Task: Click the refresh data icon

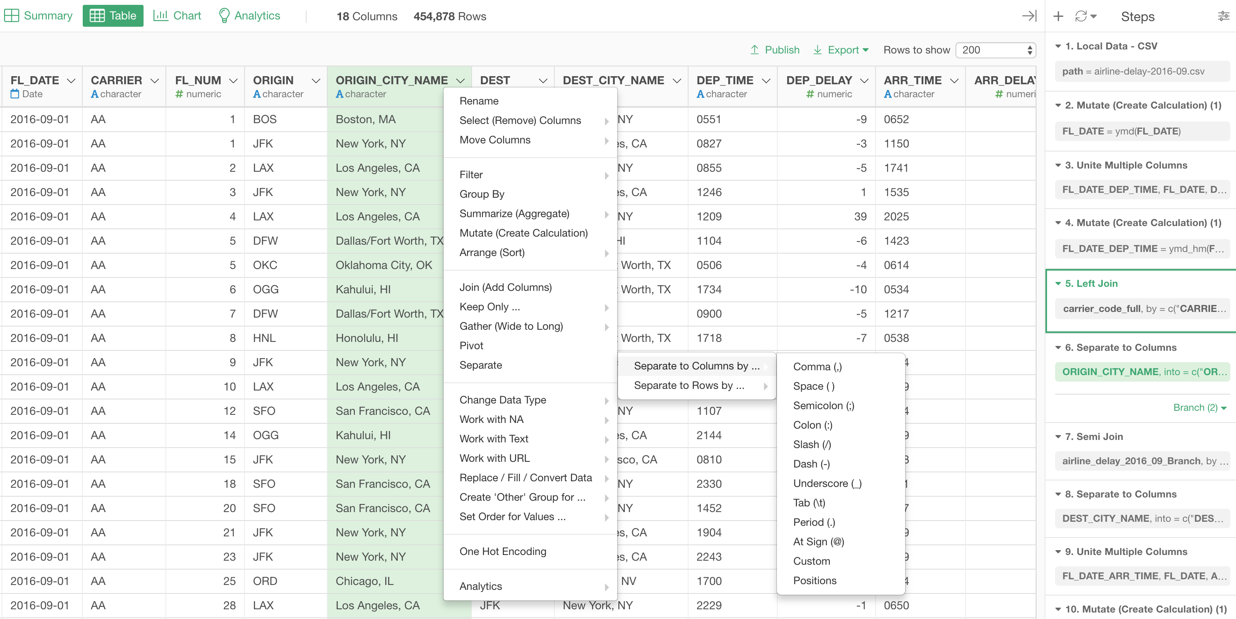Action: pyautogui.click(x=1081, y=17)
